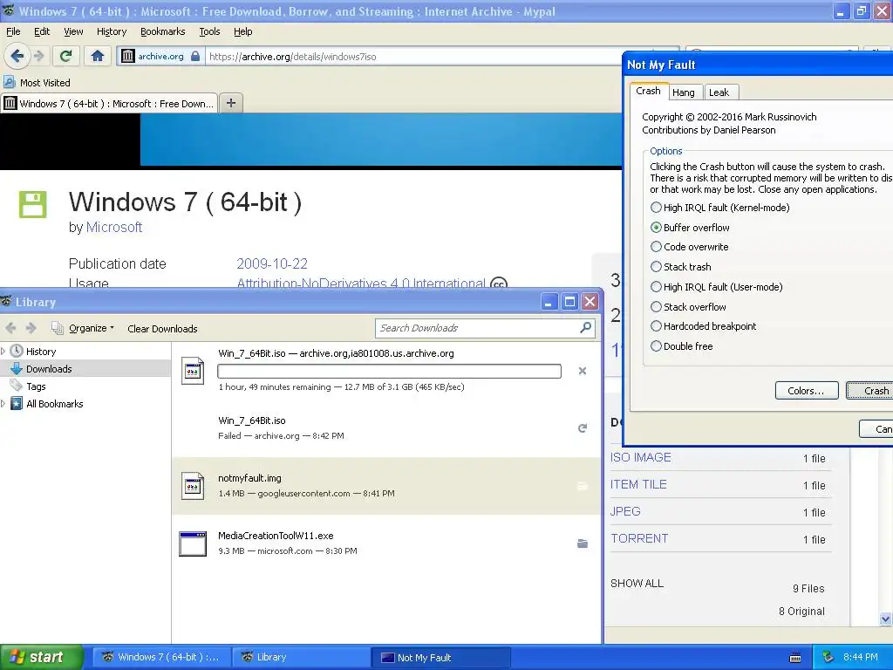This screenshot has width=893, height=670.
Task: Select High IRQL fault (Kernel-mode) option
Action: coord(720,208)
